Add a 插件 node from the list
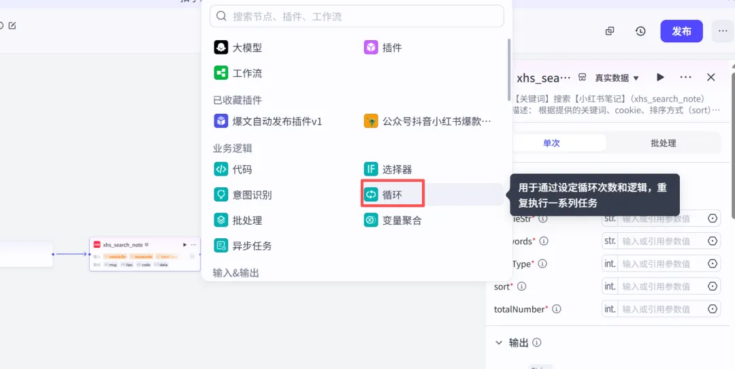The image size is (735, 369). click(383, 48)
